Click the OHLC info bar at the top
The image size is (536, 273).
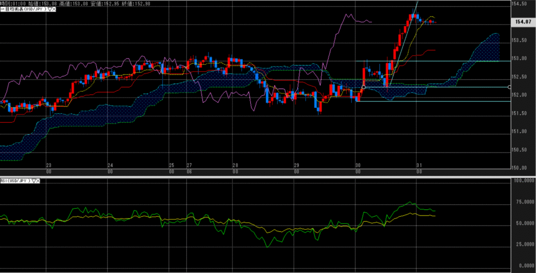click(x=52, y=3)
